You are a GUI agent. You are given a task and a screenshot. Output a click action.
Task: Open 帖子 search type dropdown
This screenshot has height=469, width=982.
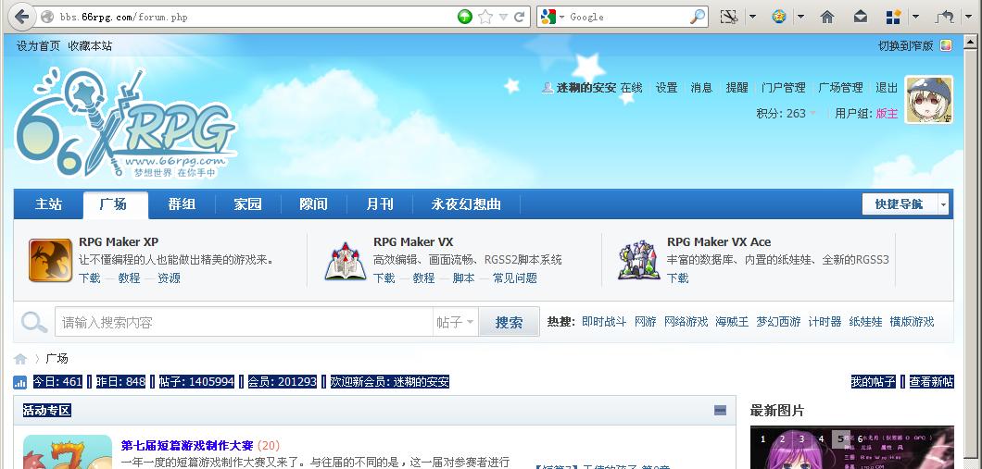coord(455,322)
